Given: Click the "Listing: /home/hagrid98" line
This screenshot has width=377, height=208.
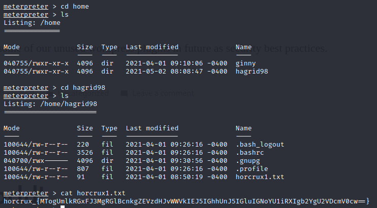Looking at the screenshot, I should (50, 104).
